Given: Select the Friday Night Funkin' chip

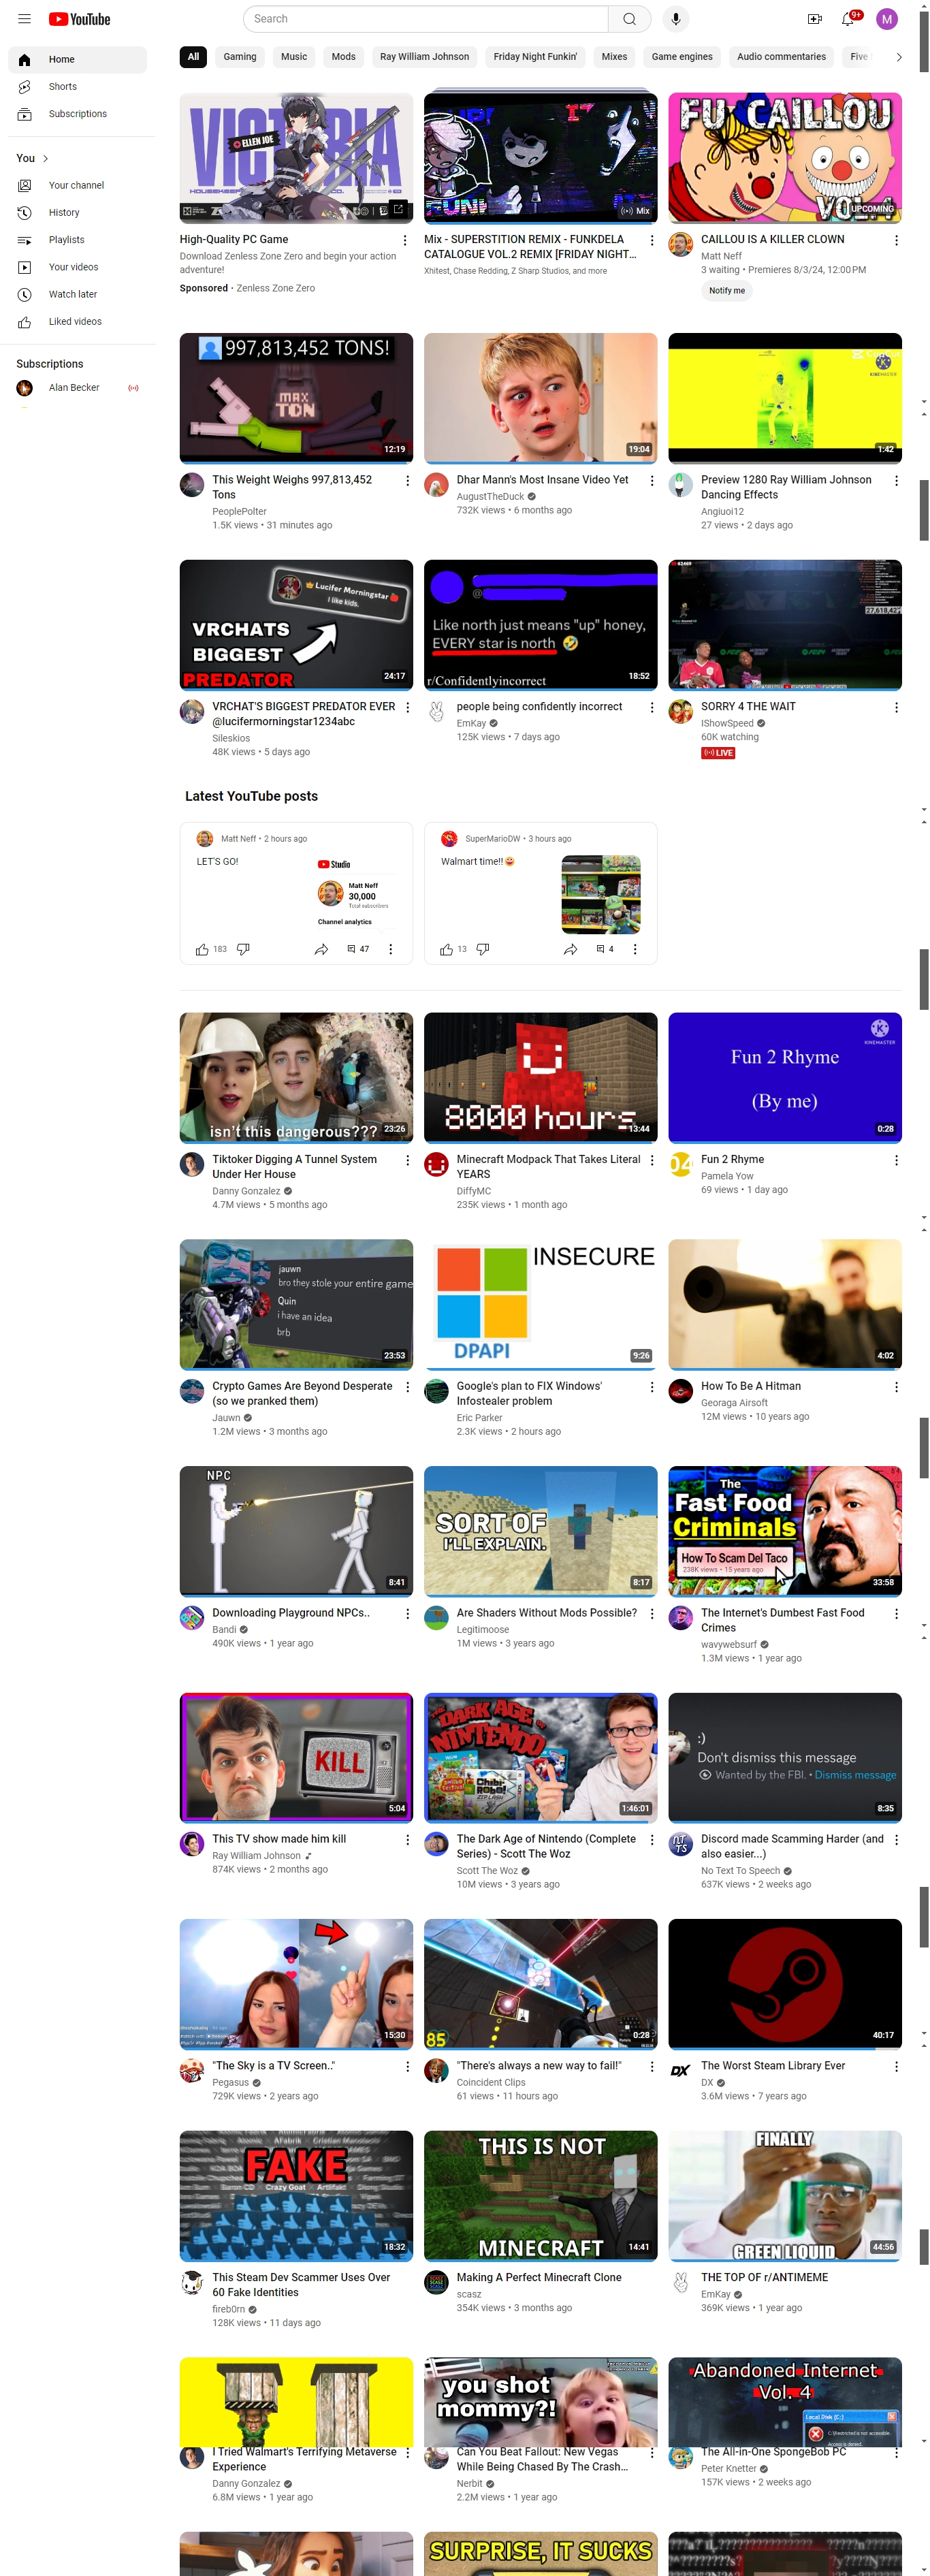Looking at the screenshot, I should coord(535,57).
